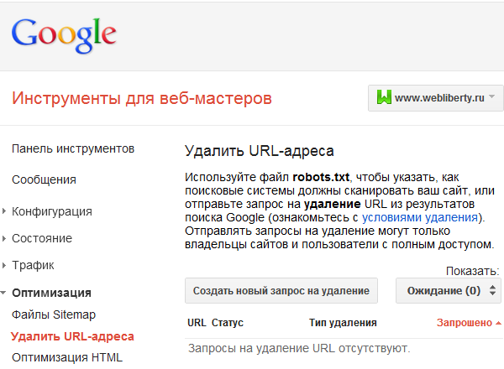
Task: Open Панель инструментов in sidebar
Action: (x=73, y=149)
